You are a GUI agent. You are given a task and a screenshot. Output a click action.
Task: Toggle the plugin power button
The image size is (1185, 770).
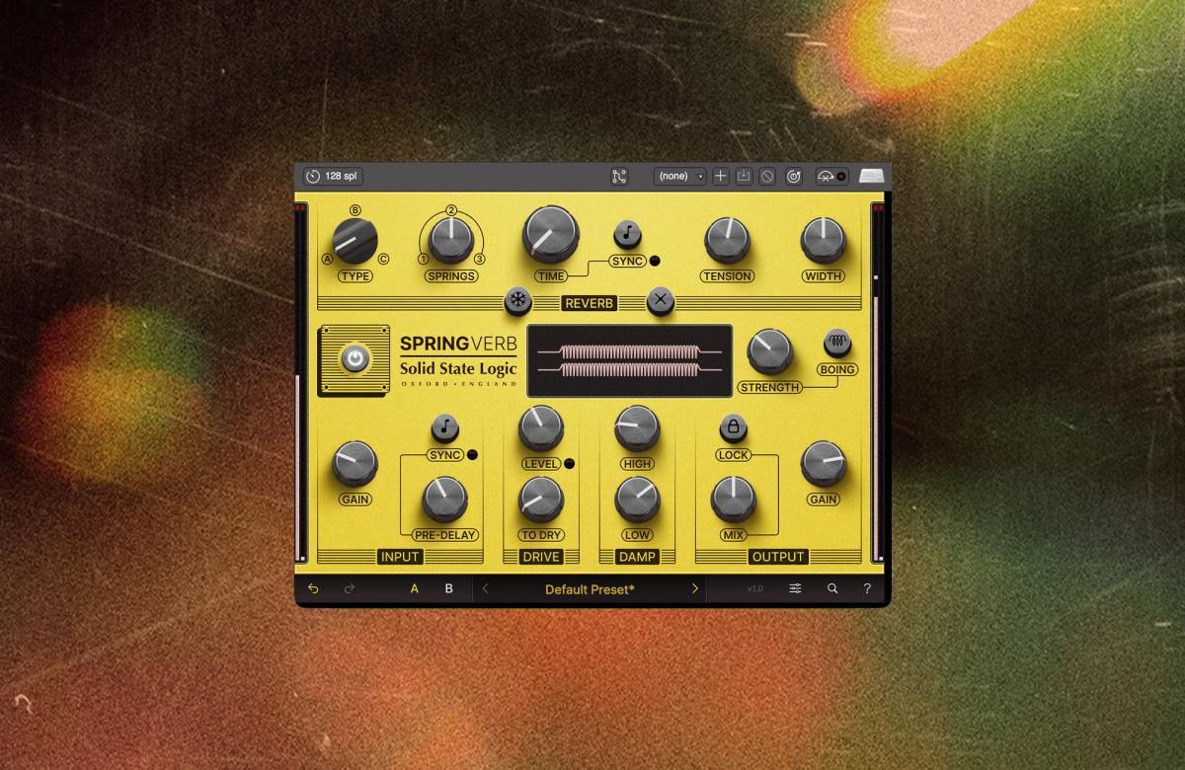[x=354, y=360]
